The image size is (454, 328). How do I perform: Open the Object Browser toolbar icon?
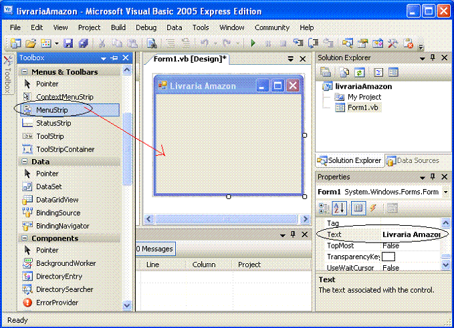click(x=378, y=43)
